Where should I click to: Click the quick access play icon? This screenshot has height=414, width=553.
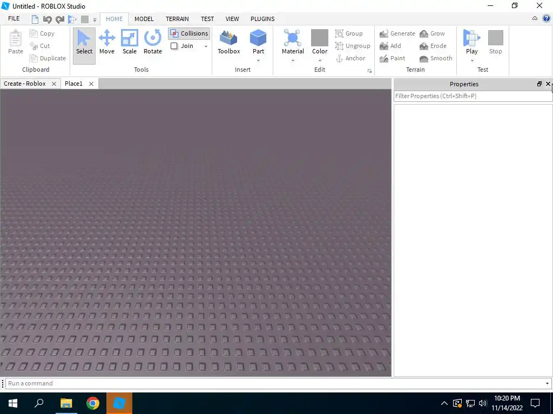[x=72, y=19]
